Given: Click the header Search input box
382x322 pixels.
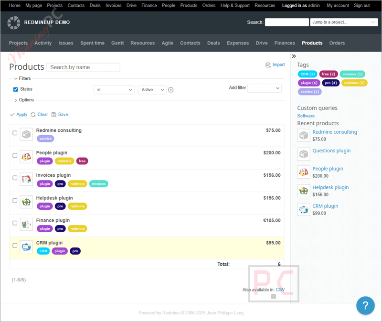Looking at the screenshot, I should pyautogui.click(x=287, y=22).
